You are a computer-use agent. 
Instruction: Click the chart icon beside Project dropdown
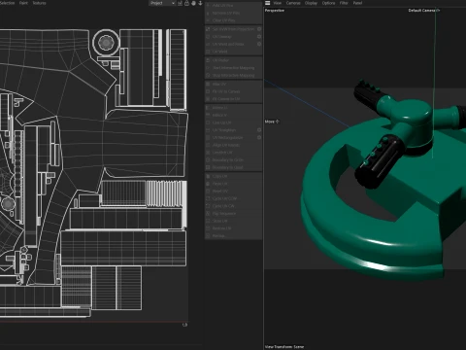tap(180, 3)
